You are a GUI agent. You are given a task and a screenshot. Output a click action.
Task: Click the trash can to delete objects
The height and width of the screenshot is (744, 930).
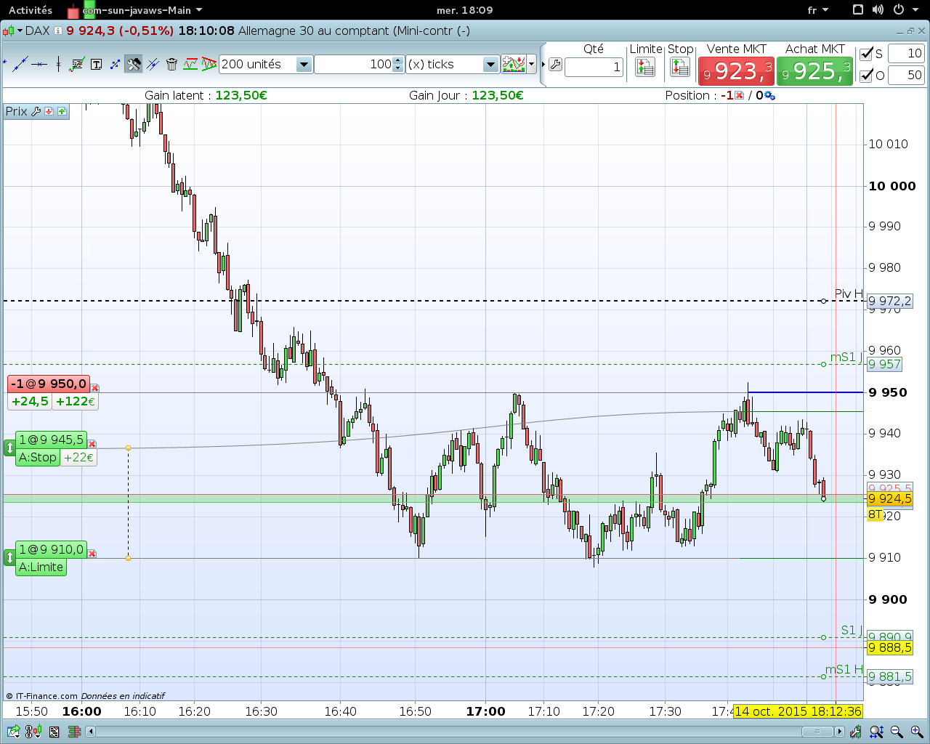(171, 64)
